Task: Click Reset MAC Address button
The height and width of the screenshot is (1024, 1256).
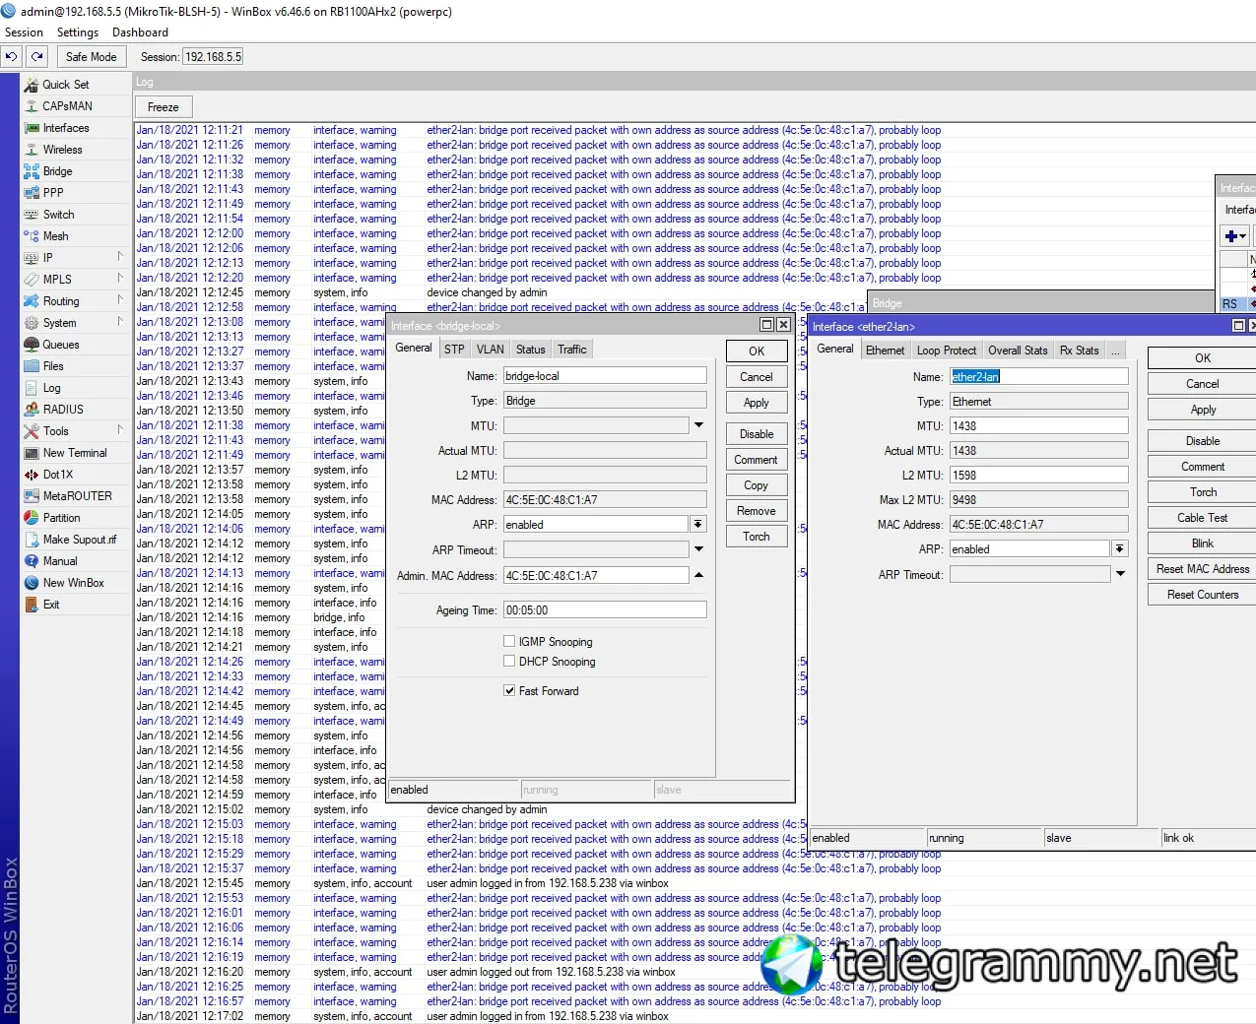Action: [x=1202, y=569]
